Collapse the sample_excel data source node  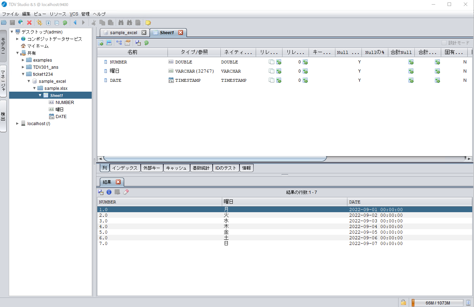pos(29,81)
